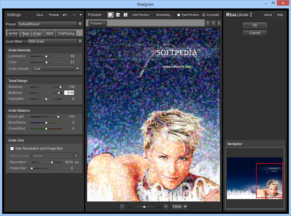
Task: Adjust the Shadows tonal range slider
Action: point(60,87)
